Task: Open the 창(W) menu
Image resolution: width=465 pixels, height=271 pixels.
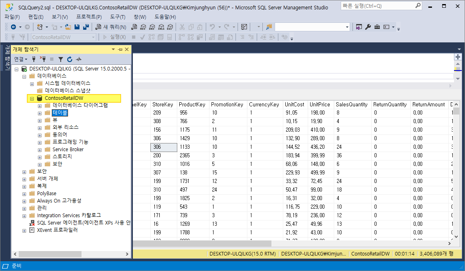Action: coord(140,17)
